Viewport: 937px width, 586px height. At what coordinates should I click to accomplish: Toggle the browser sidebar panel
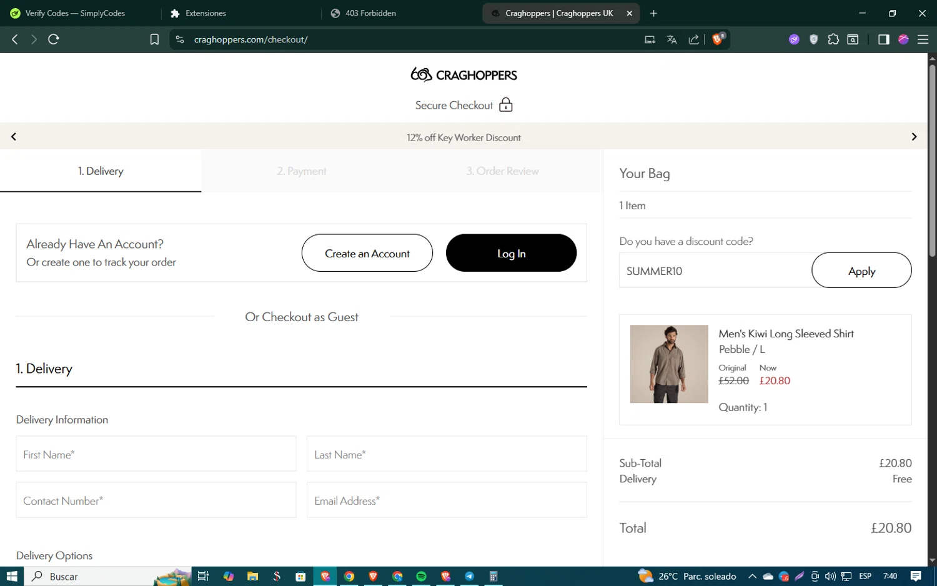coord(883,39)
